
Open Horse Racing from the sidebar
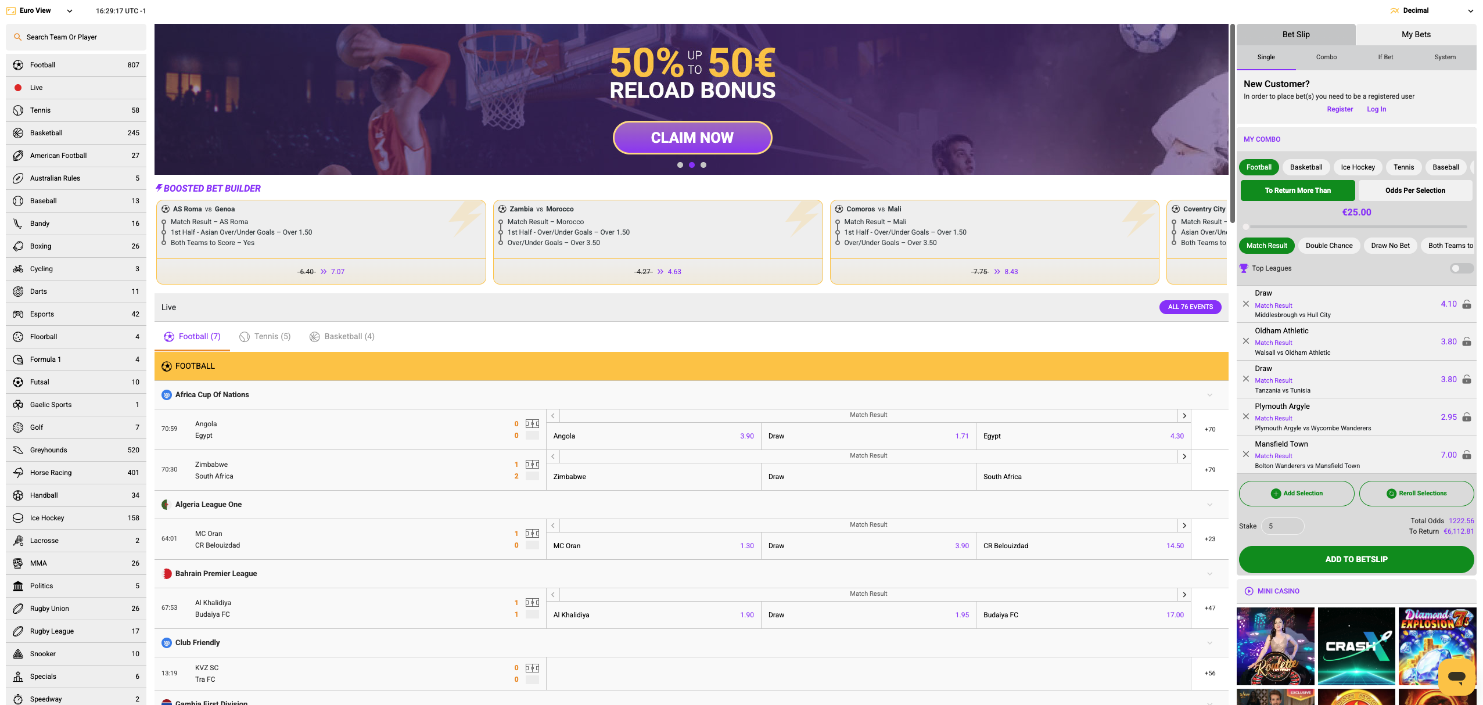pyautogui.click(x=50, y=472)
